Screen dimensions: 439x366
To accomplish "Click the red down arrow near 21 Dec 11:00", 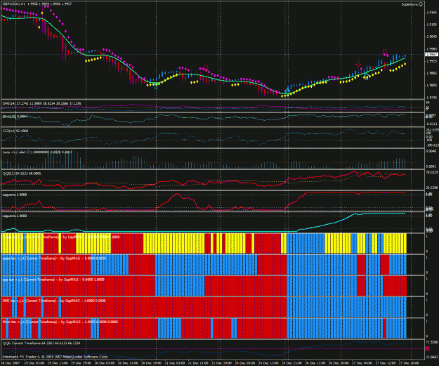I will [207, 68].
